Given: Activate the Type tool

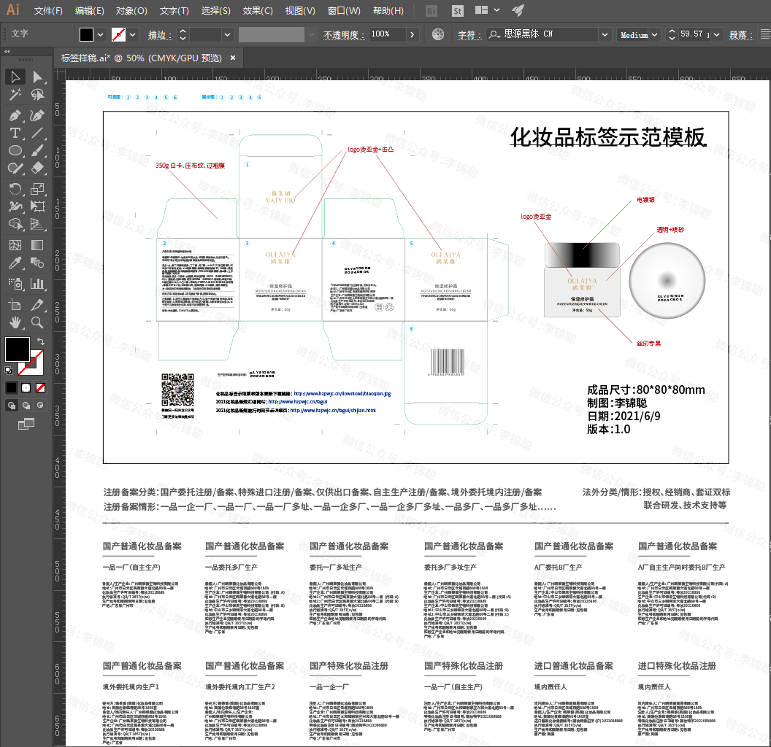Looking at the screenshot, I should pyautogui.click(x=15, y=133).
